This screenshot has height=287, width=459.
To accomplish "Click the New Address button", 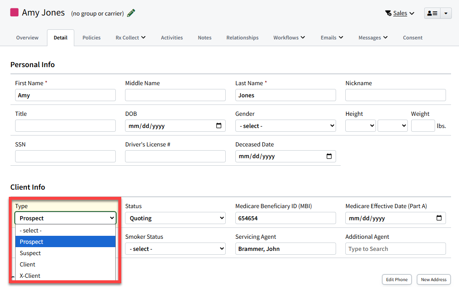I will [x=433, y=279].
